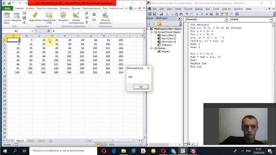Screen dimensions: 276x155
Task: Click Properties Window icon in VBA toolbar
Action: pos(222,14)
